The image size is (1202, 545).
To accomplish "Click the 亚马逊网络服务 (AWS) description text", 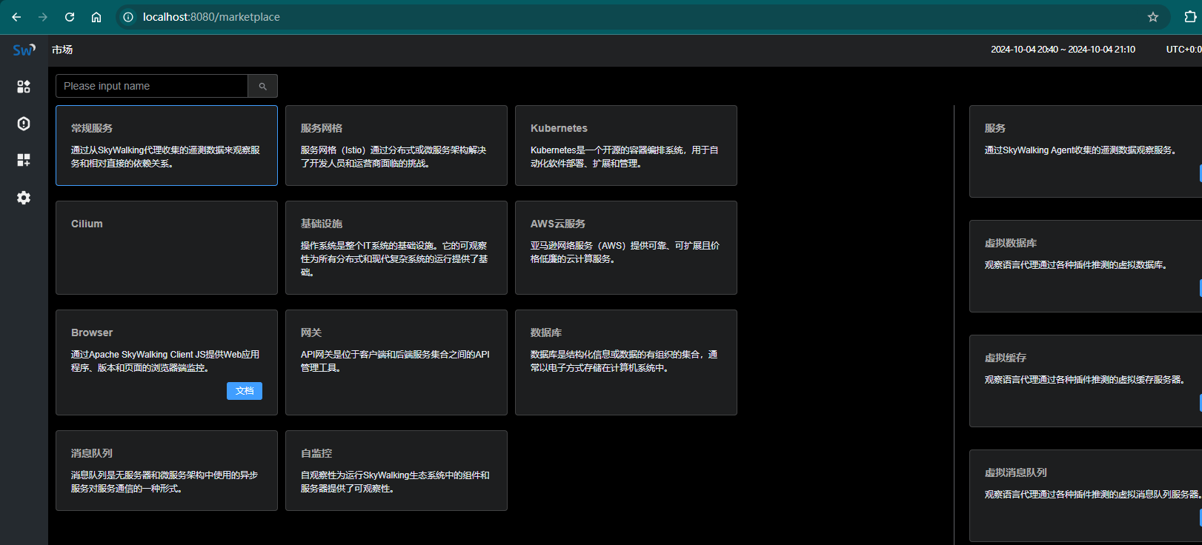I will [x=625, y=252].
